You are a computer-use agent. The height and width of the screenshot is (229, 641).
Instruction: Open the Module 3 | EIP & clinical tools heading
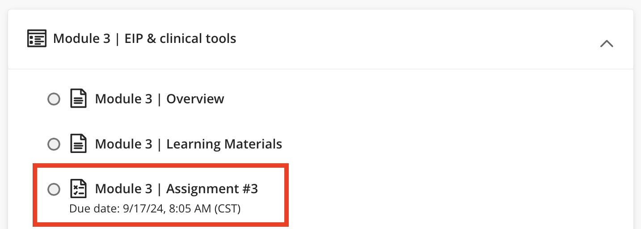(144, 38)
